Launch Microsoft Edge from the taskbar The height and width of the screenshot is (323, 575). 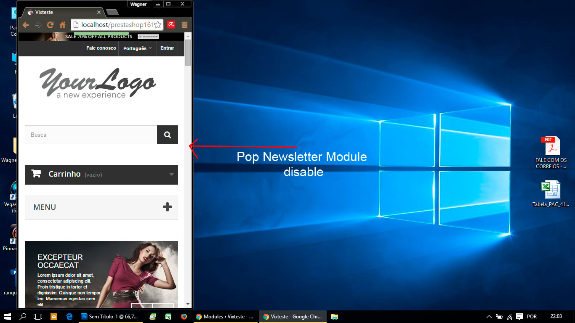[x=69, y=317]
